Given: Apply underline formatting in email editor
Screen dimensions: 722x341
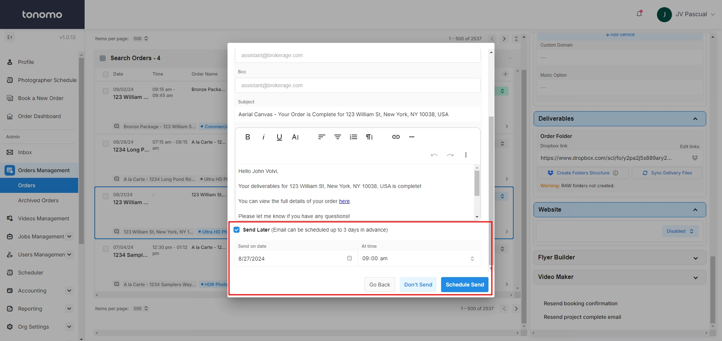Looking at the screenshot, I should coord(279,137).
